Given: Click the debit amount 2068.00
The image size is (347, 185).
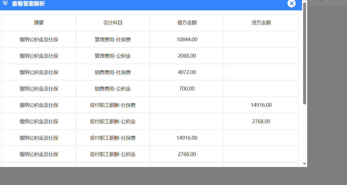Looking at the screenshot, I should pyautogui.click(x=187, y=56).
